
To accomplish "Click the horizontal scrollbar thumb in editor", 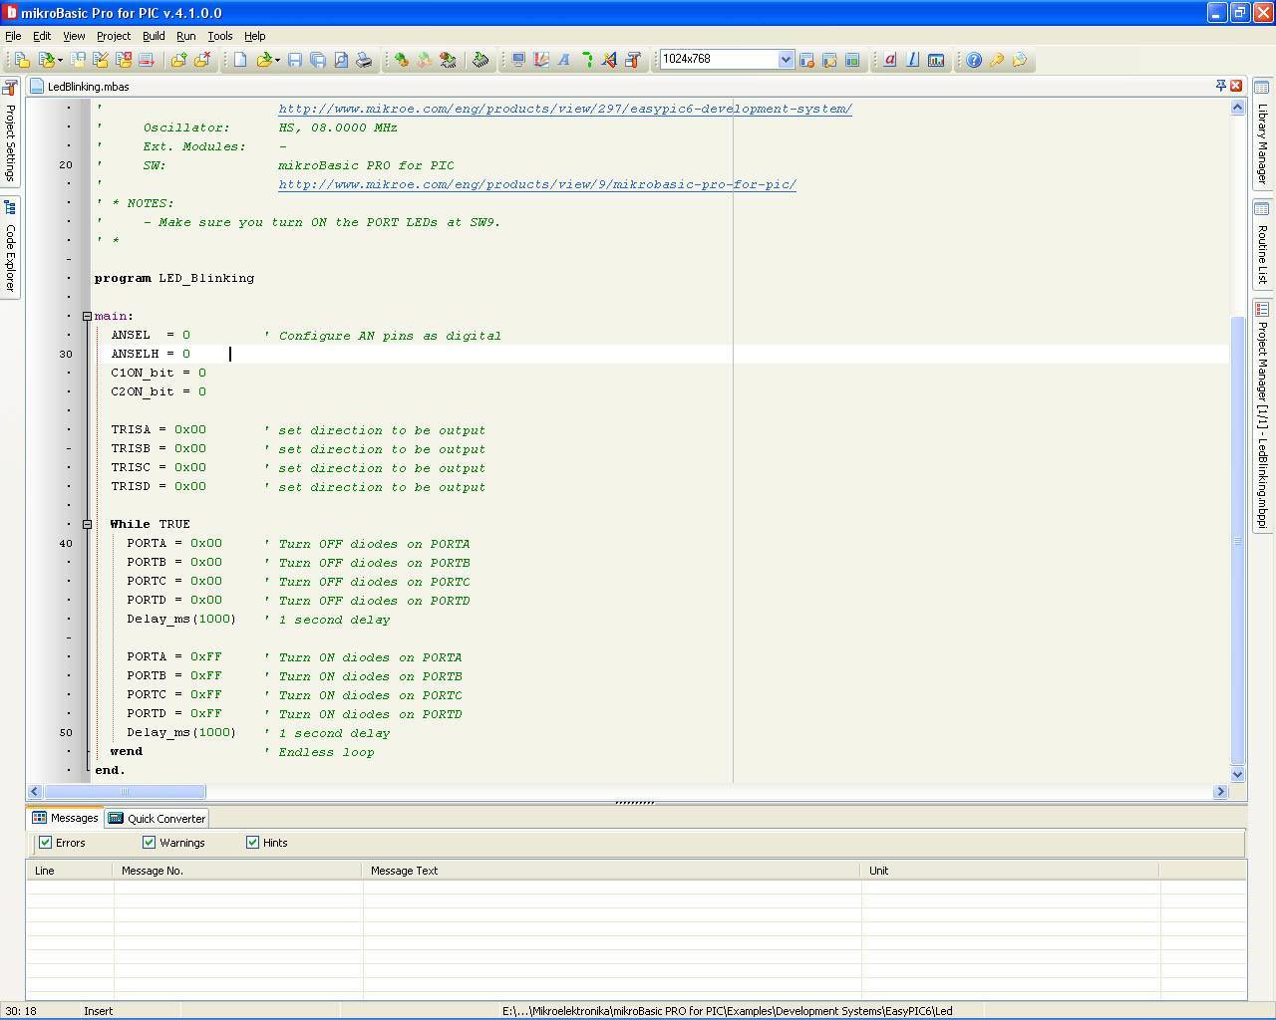I will pyautogui.click(x=125, y=792).
